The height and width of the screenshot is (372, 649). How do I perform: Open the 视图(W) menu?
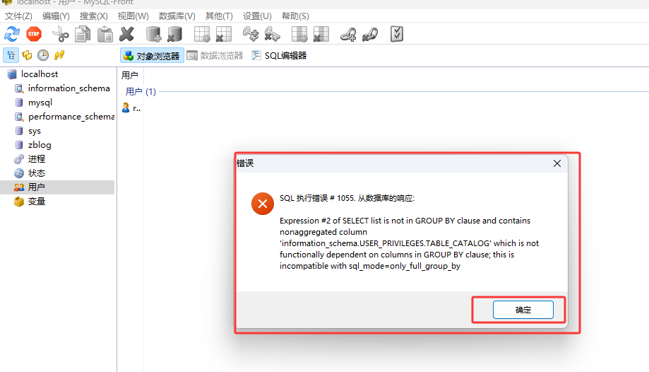click(x=133, y=16)
